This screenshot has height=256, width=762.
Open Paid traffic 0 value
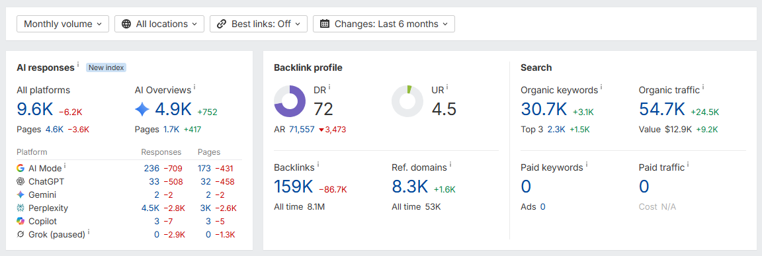coord(644,187)
